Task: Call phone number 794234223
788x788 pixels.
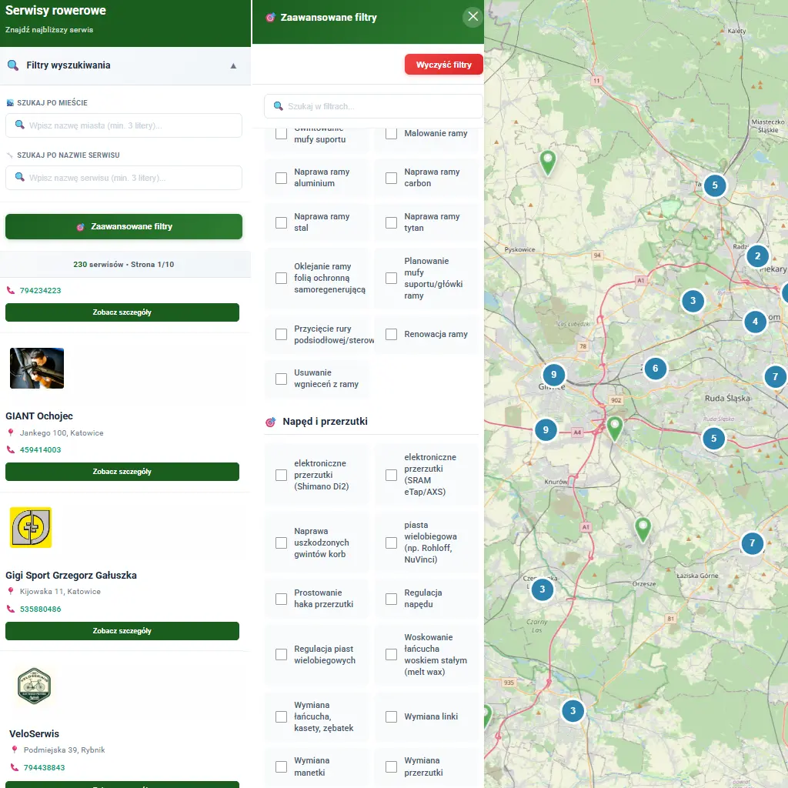Action: (40, 290)
